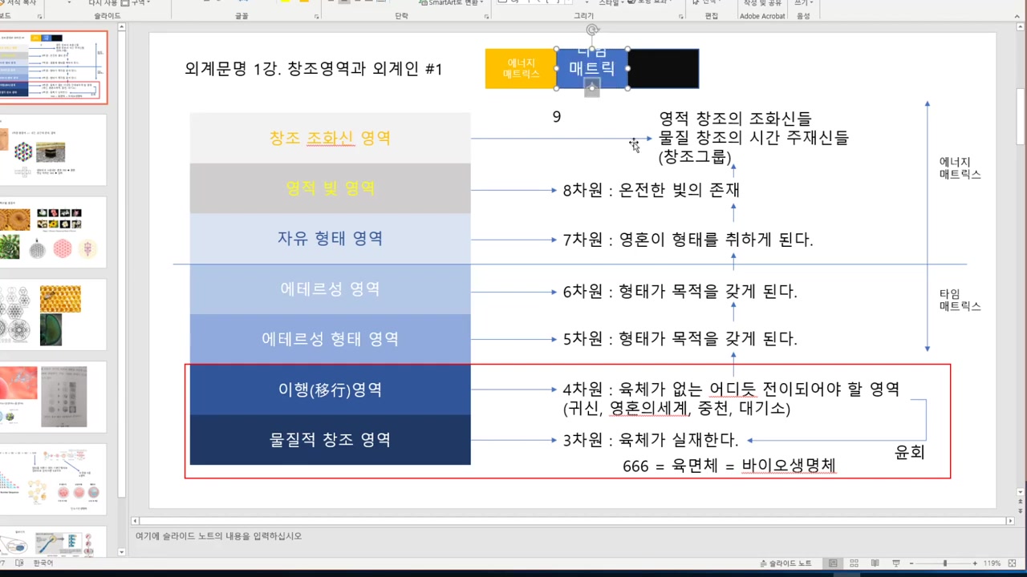Select the fourth slide thumbnail with honeycomb image

pyautogui.click(x=53, y=315)
